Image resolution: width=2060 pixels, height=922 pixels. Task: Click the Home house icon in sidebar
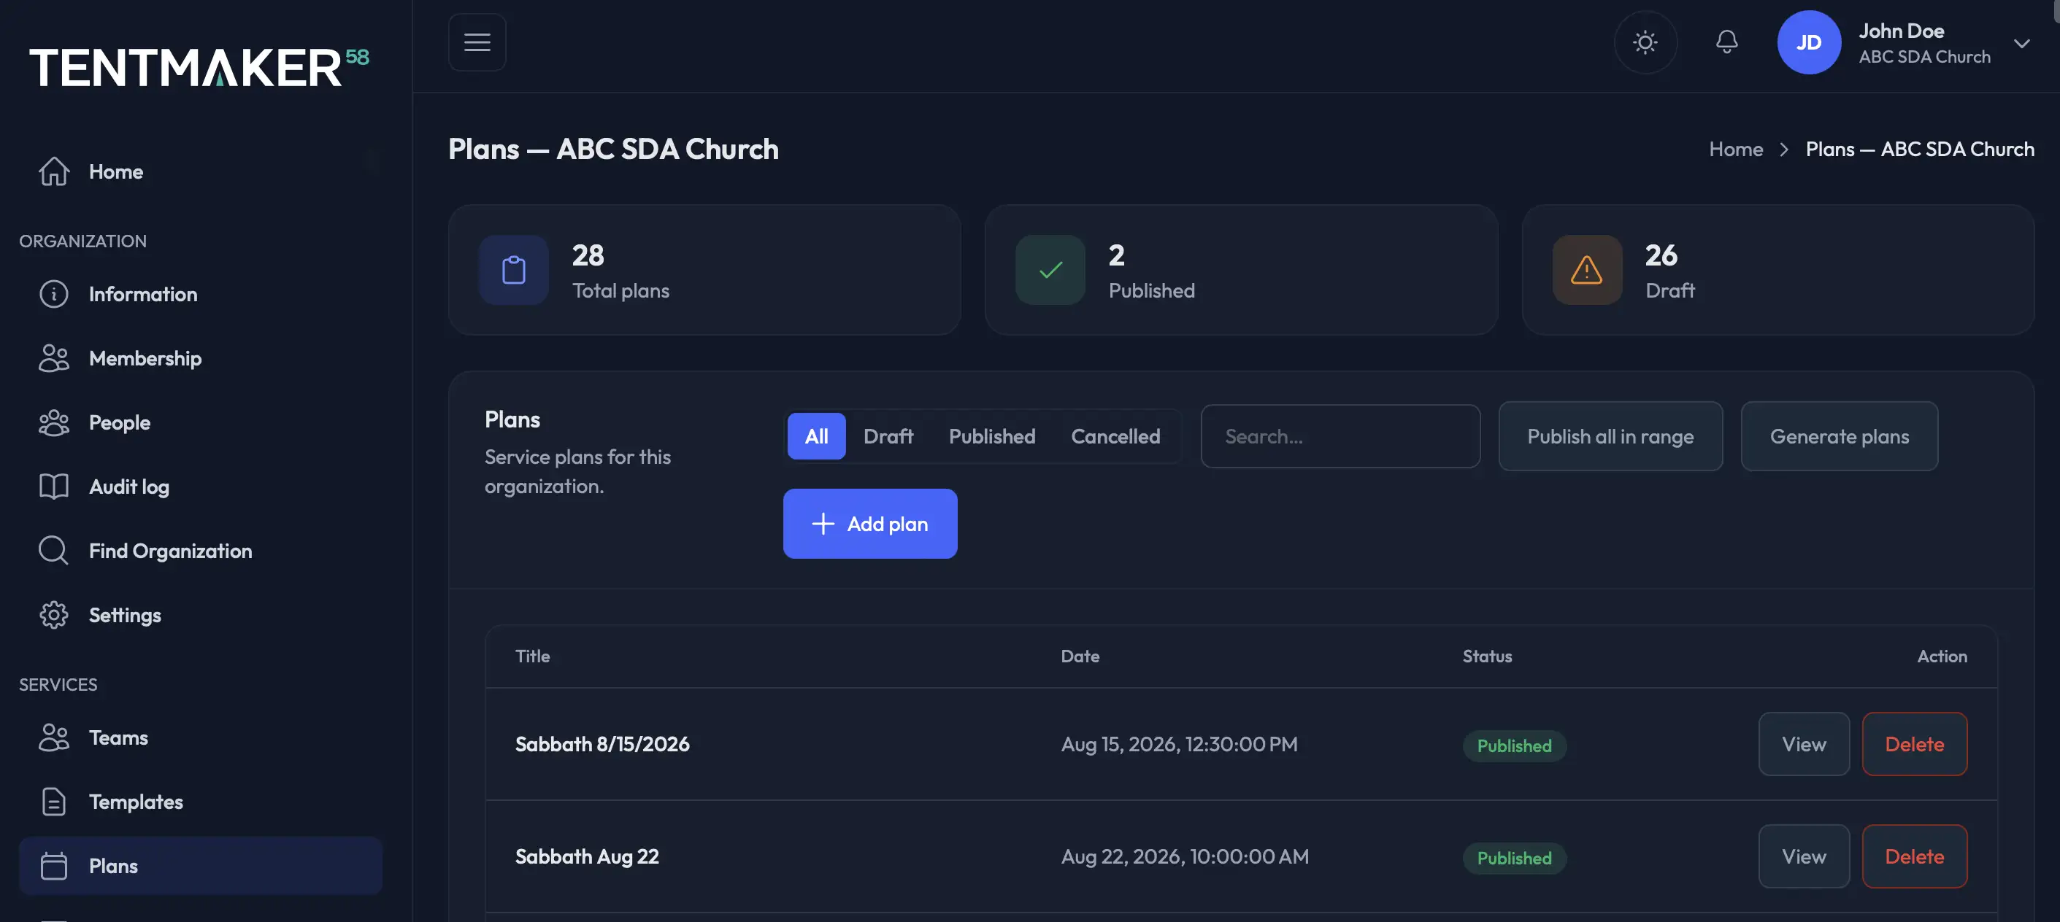tap(53, 171)
